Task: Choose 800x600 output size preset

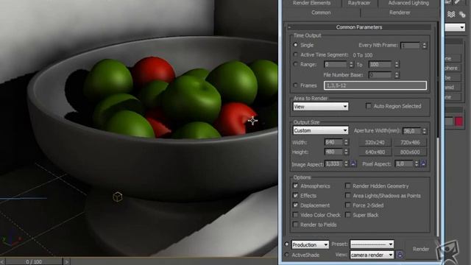Action: tap(410, 152)
